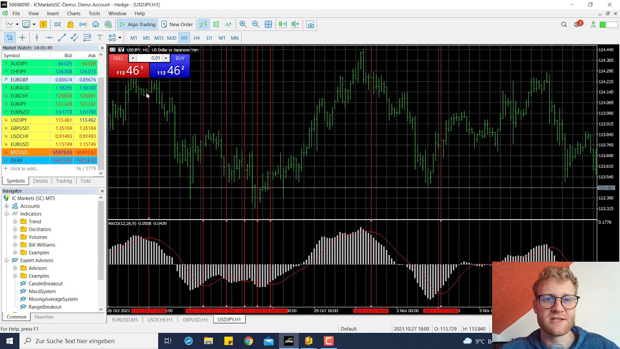Click the green chart icon left of Algo Trading
This screenshot has height=349, width=620.
pos(108,24)
